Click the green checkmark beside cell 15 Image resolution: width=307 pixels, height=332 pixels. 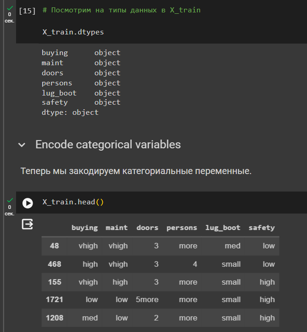[x=10, y=8]
